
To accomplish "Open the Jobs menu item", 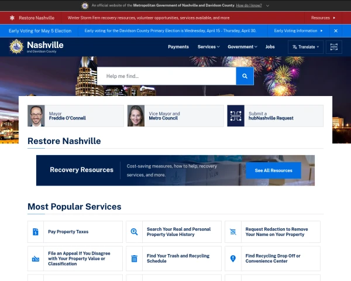I will tap(270, 47).
